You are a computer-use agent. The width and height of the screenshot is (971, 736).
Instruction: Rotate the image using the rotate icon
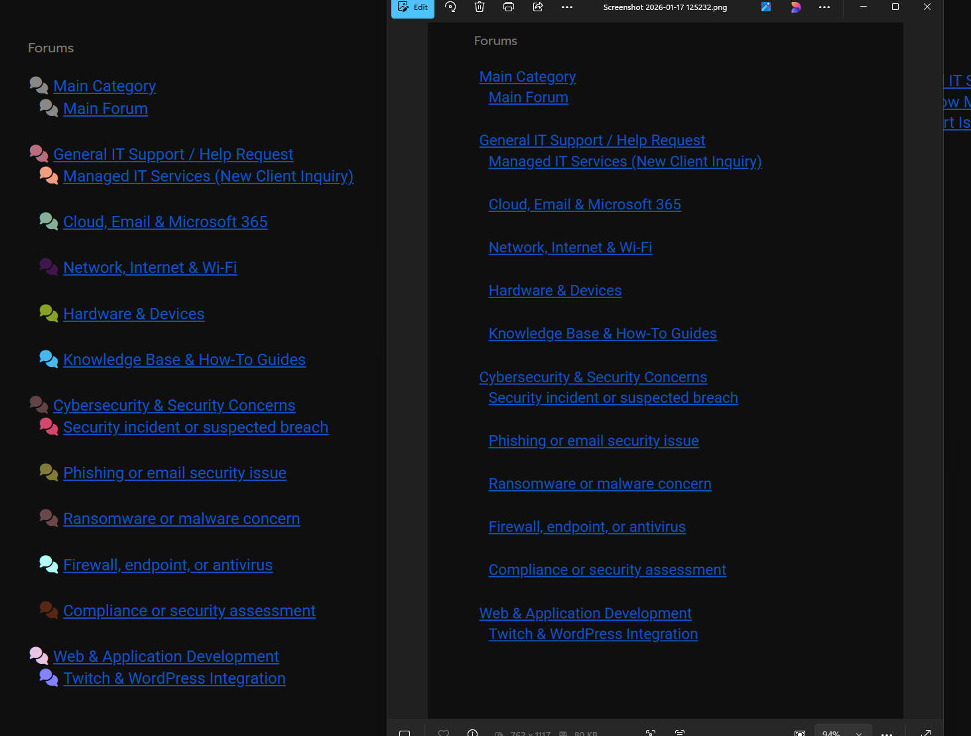click(450, 7)
